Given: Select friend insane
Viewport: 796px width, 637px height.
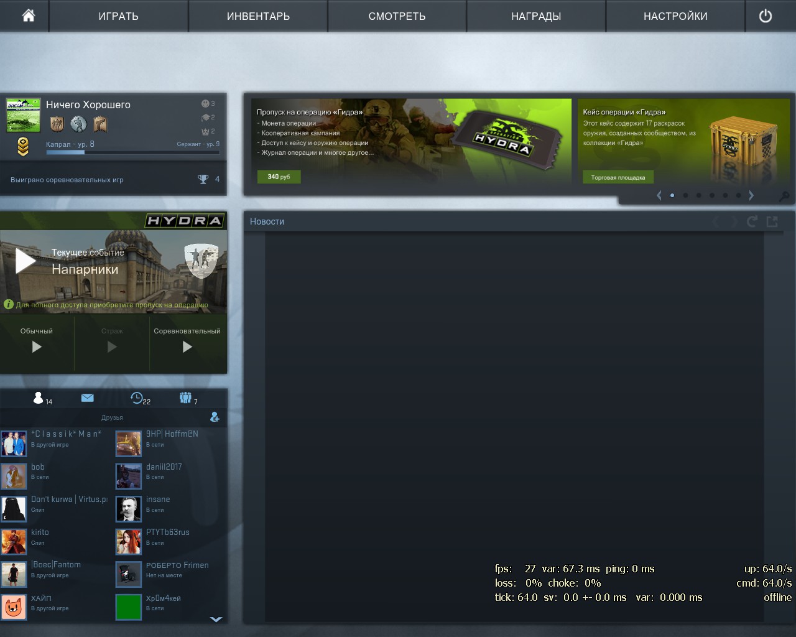Looking at the screenshot, I should point(169,508).
